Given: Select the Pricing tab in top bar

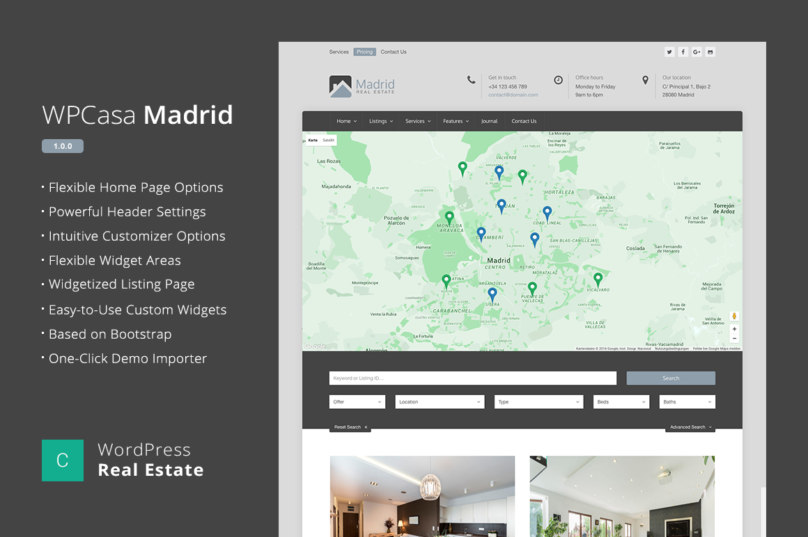Looking at the screenshot, I should coord(364,52).
